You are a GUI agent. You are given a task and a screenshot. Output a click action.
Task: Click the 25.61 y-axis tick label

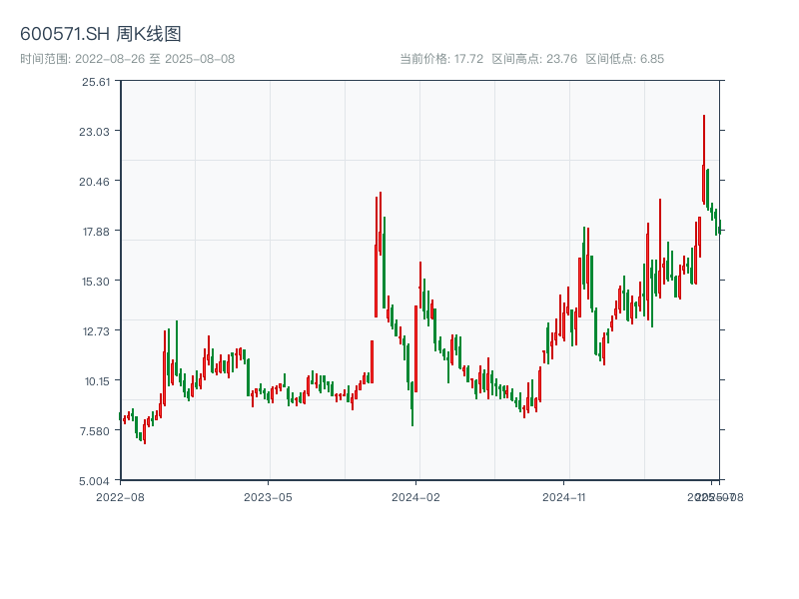96,82
